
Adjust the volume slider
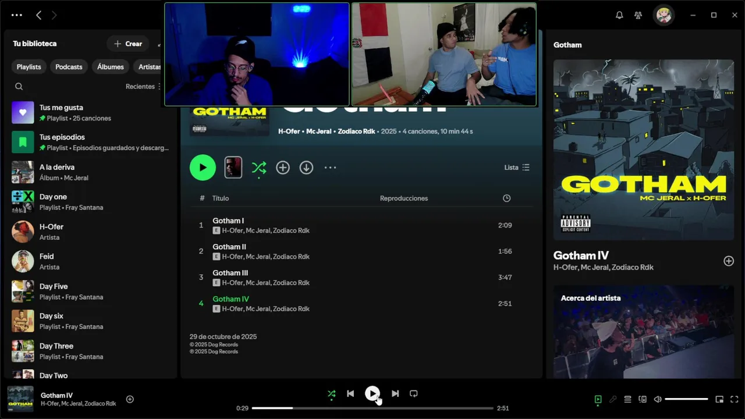[686, 399]
